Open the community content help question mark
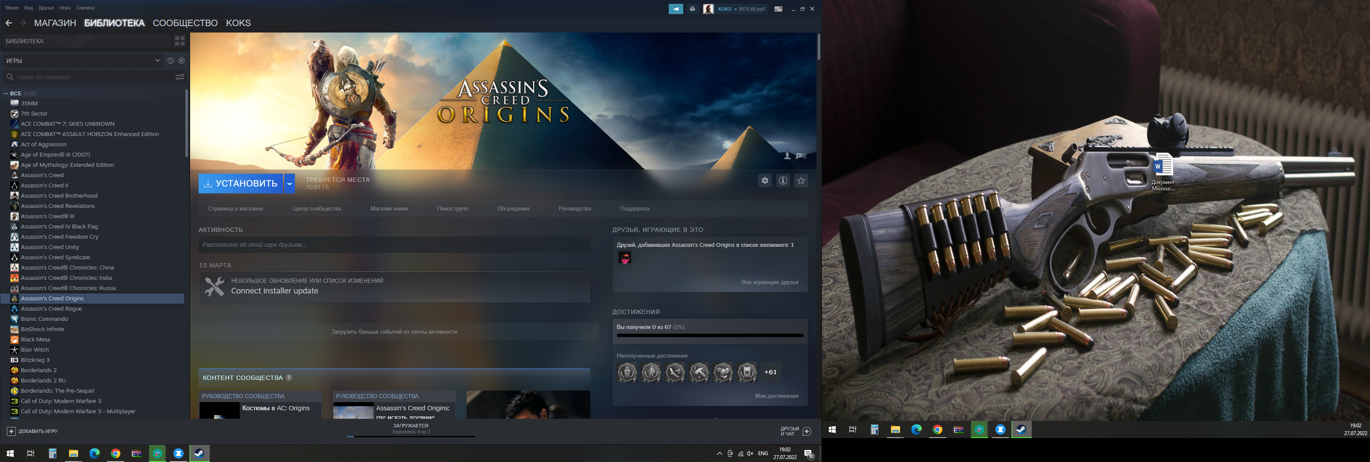Image resolution: width=1370 pixels, height=462 pixels. 289,378
